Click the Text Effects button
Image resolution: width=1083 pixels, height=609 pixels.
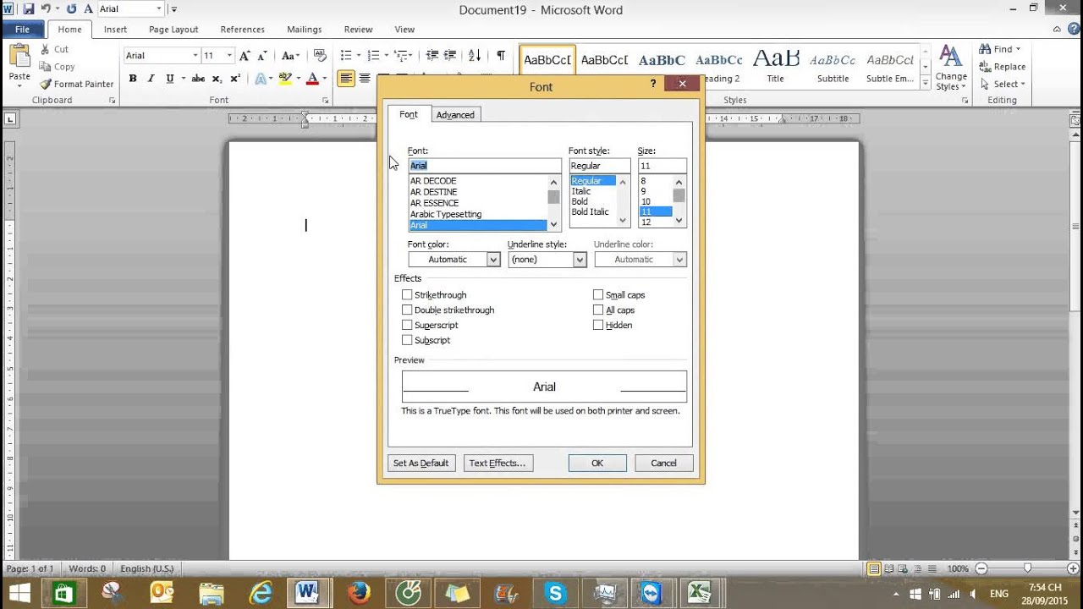coord(498,464)
